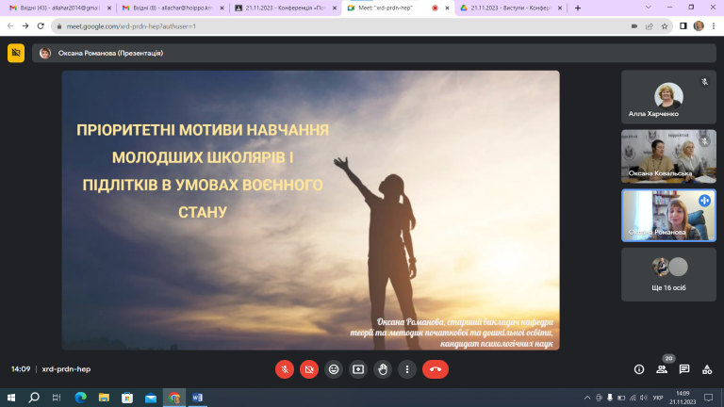
Task: Open the browser tab search chevron
Action: pyautogui.click(x=649, y=8)
